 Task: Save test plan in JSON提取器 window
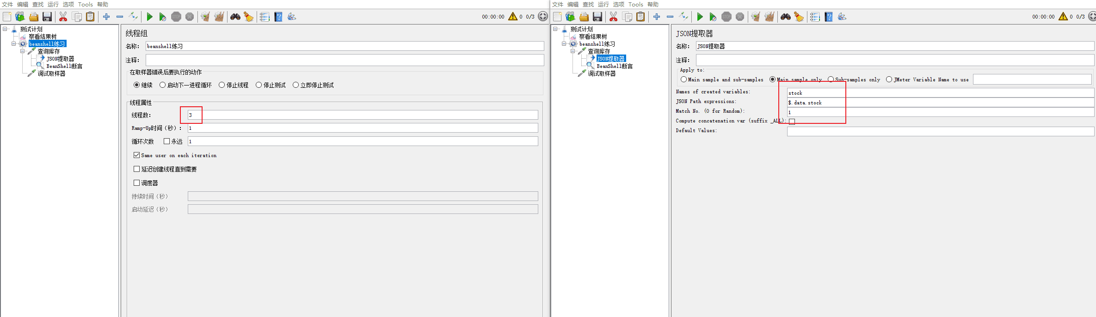click(597, 17)
